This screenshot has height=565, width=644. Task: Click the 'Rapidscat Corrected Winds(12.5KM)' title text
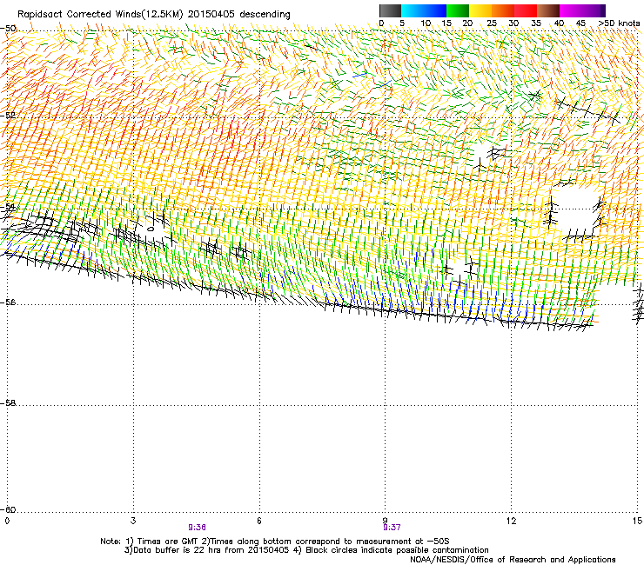tap(100, 15)
